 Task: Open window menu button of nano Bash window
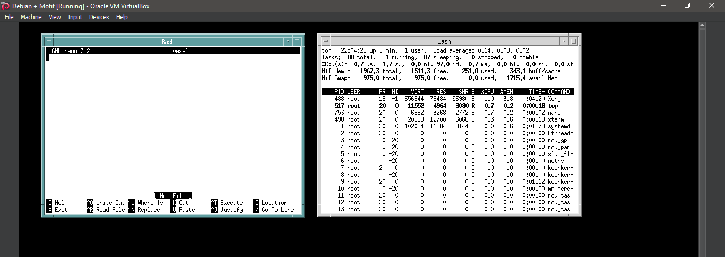coord(49,41)
